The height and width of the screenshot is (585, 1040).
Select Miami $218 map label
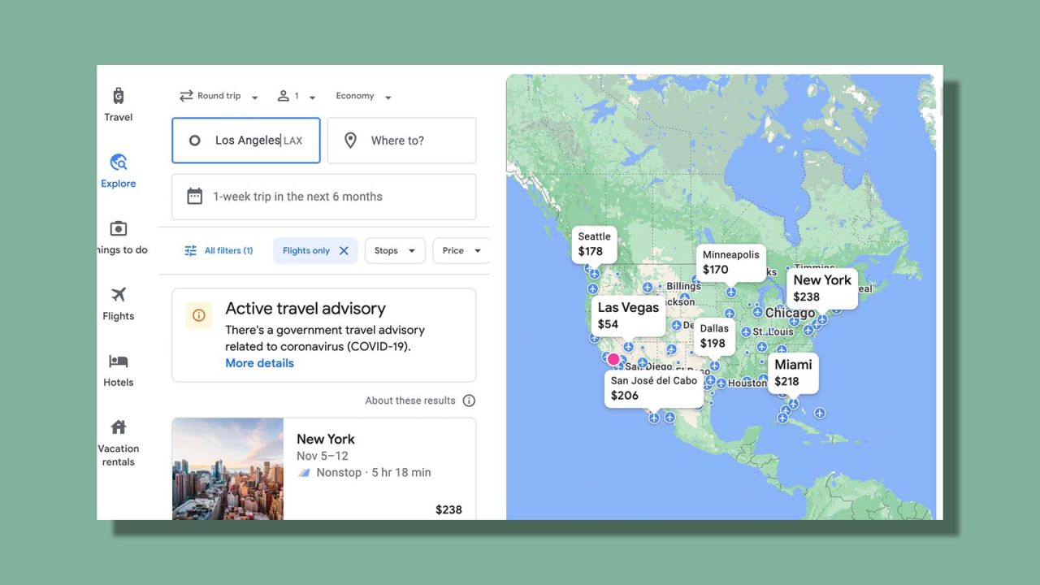793,373
